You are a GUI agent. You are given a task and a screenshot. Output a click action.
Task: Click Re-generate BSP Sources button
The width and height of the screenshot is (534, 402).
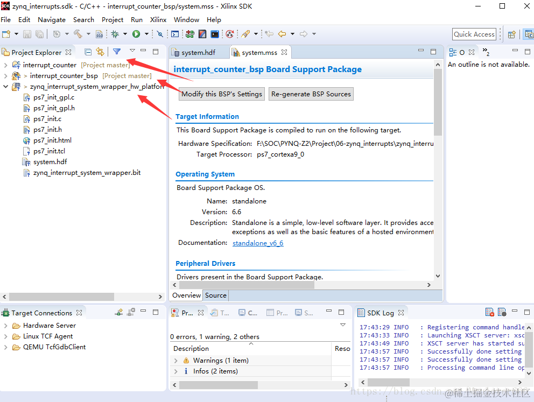(x=311, y=94)
